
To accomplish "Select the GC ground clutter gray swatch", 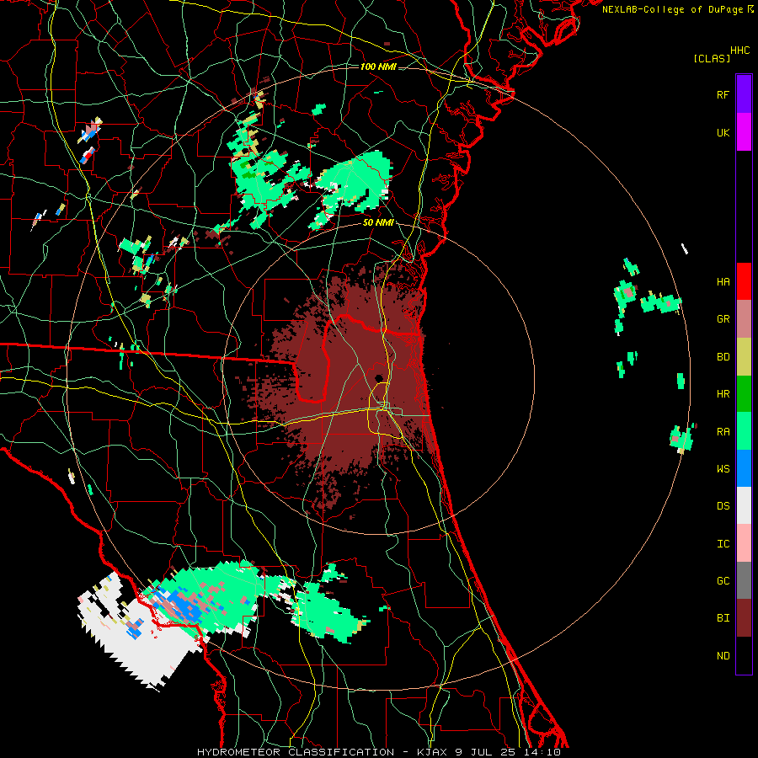I will [744, 580].
